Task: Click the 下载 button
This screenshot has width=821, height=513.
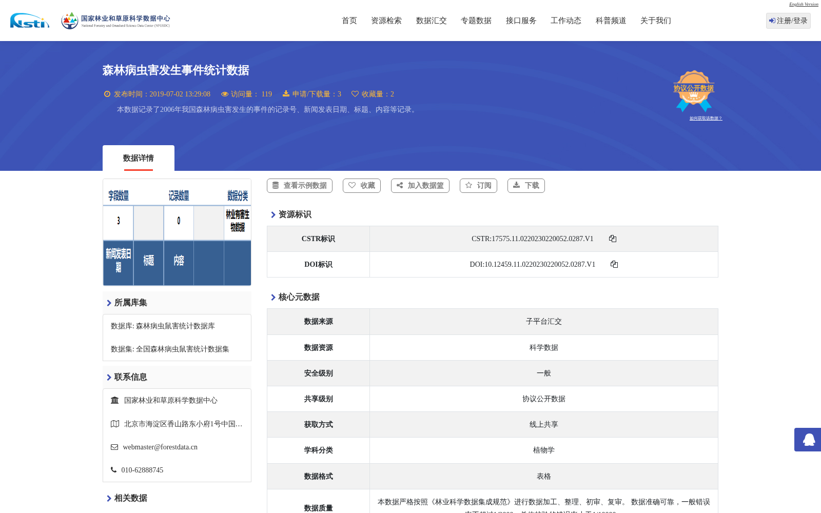Action: tap(526, 186)
